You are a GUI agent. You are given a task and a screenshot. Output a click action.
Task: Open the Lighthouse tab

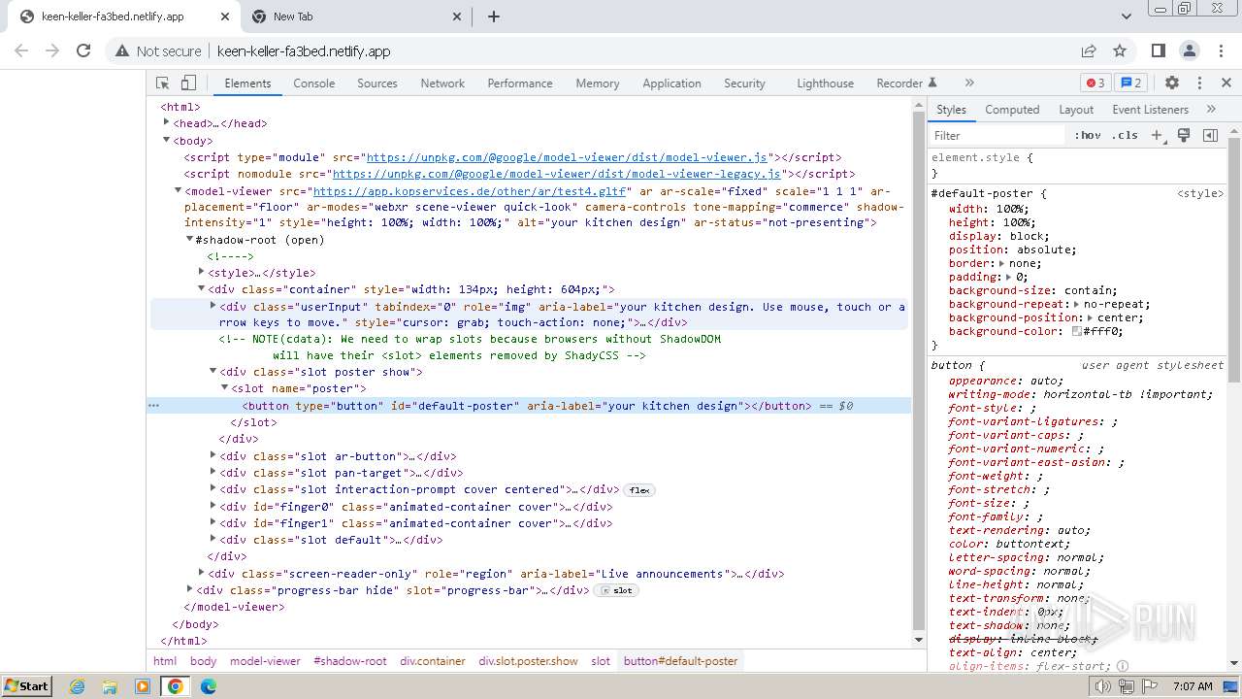(x=826, y=83)
